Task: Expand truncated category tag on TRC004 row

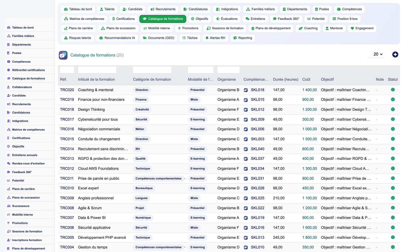Action: 185,247
